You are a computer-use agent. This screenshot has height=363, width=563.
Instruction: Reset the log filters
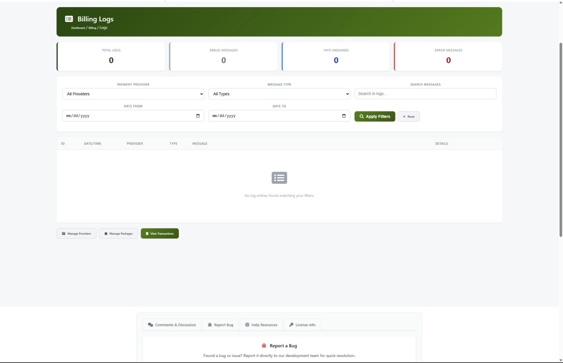(x=409, y=116)
